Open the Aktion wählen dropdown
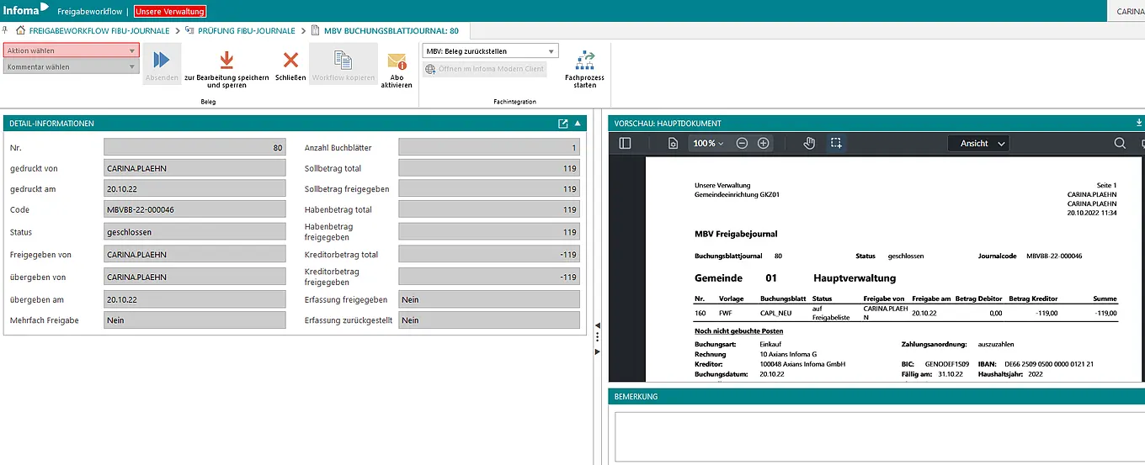This screenshot has width=1145, height=465. tap(72, 50)
